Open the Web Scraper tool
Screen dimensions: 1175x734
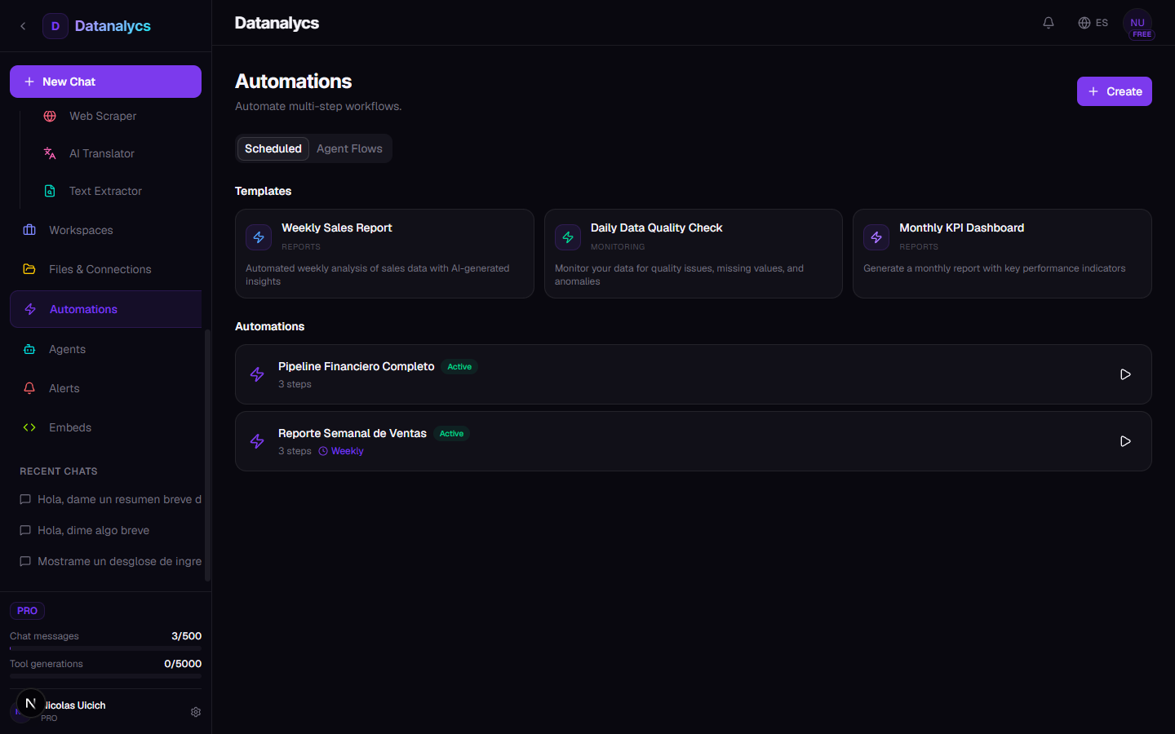102,116
